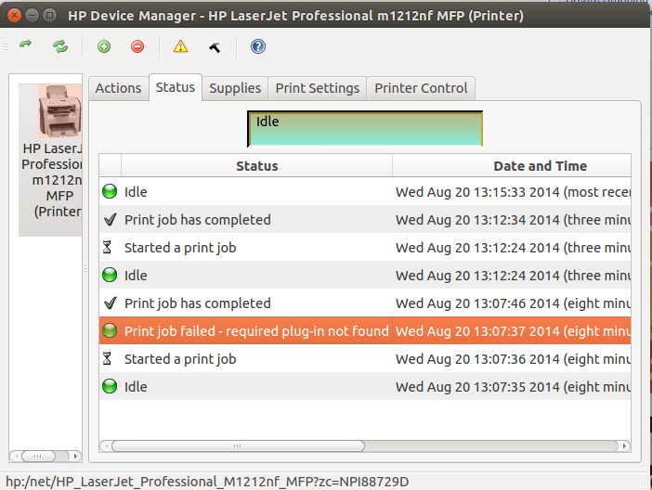Click the hourglass icon in the 13:07:36 row

tap(108, 358)
